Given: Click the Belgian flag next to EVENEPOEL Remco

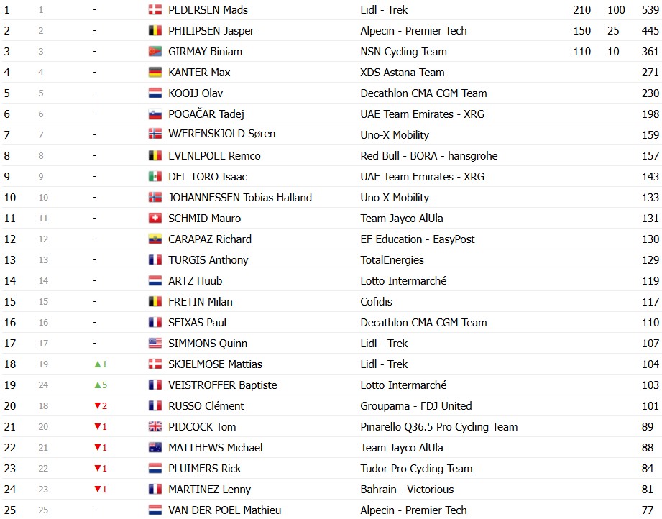Looking at the screenshot, I should pos(155,156).
